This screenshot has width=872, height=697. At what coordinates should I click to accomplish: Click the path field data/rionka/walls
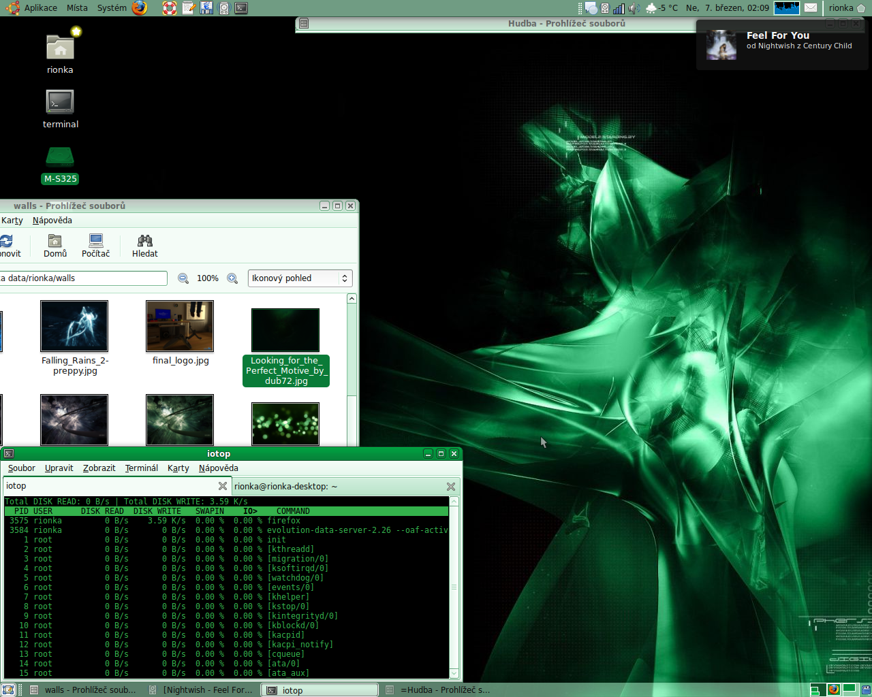coord(83,278)
